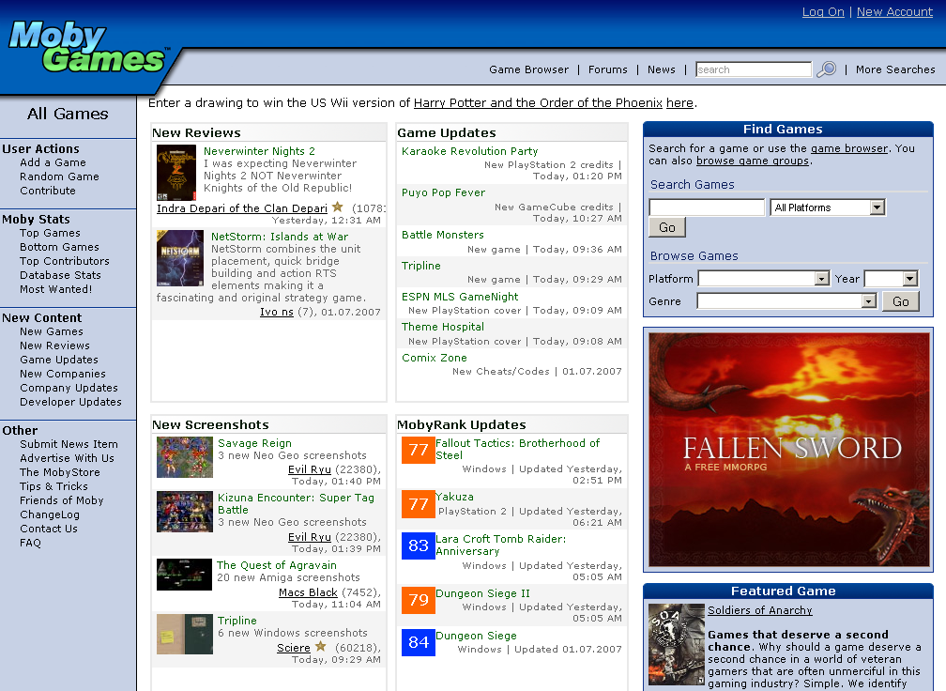Open ESPN MLS GameNight link
946x691 pixels.
click(x=460, y=297)
